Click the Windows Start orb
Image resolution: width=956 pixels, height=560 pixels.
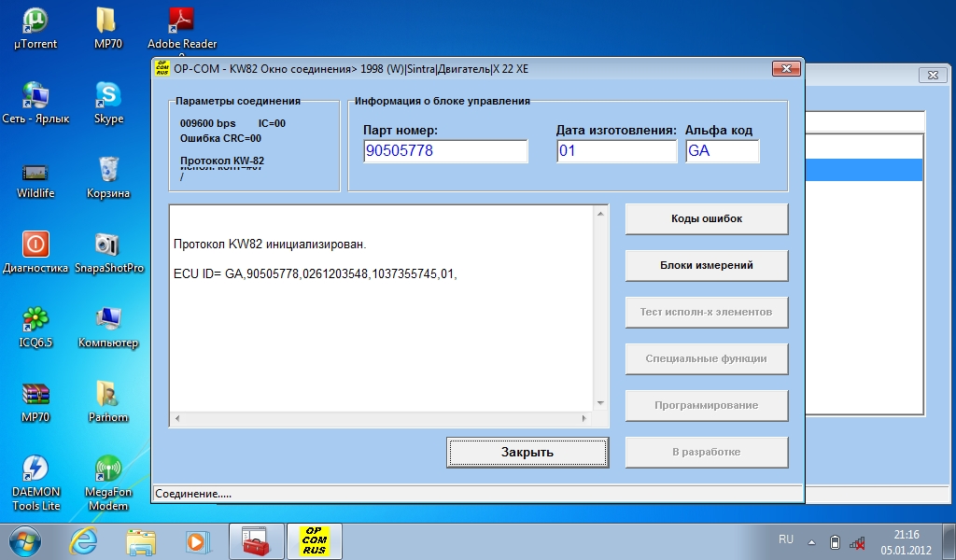click(x=24, y=541)
